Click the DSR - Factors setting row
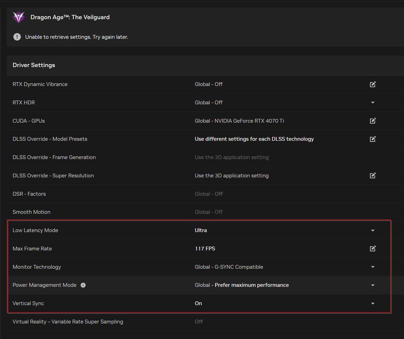404x339 pixels. coord(29,194)
